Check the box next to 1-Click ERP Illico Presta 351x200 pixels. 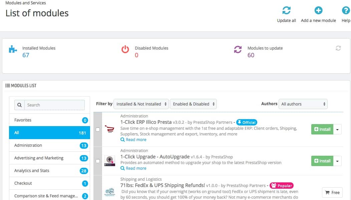[x=97, y=129]
